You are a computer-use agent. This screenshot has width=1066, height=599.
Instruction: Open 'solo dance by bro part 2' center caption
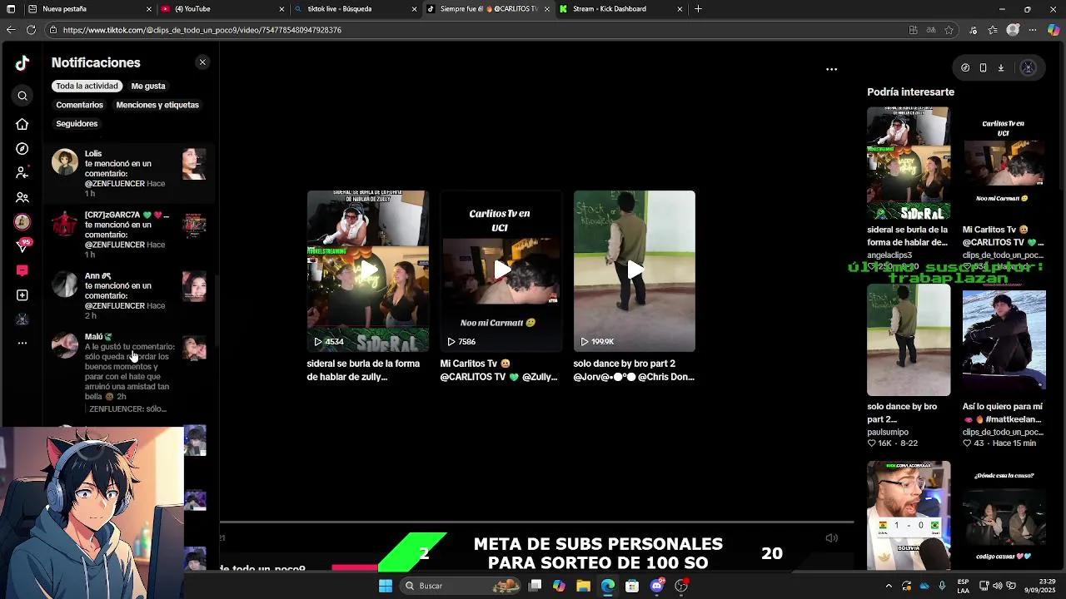(x=634, y=370)
